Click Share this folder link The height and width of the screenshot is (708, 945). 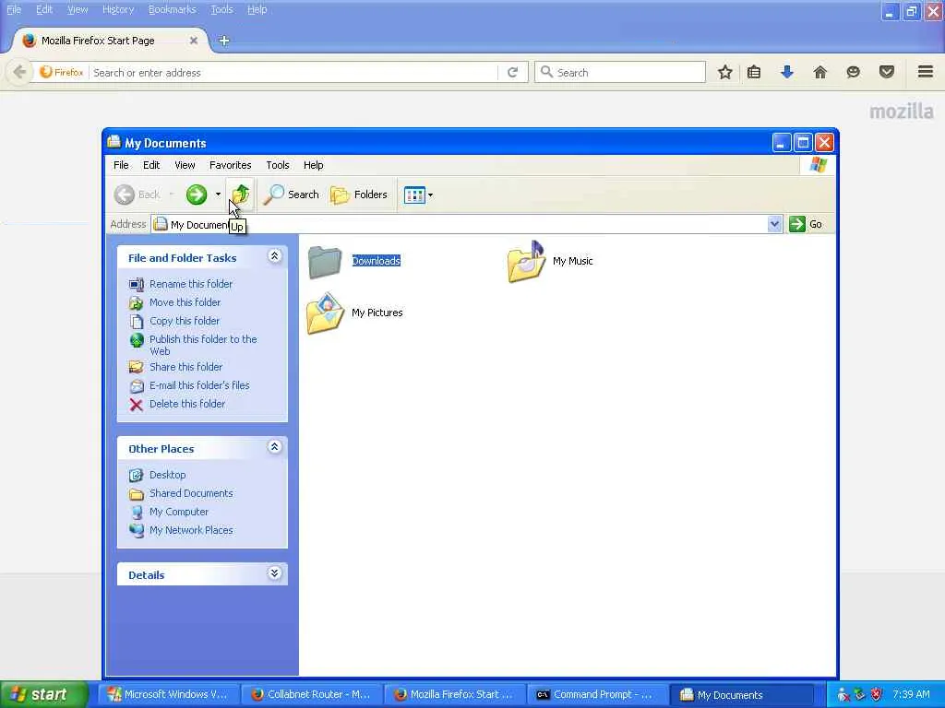(x=185, y=367)
